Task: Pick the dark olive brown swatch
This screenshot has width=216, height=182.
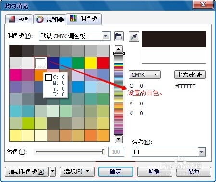Action: [53, 123]
